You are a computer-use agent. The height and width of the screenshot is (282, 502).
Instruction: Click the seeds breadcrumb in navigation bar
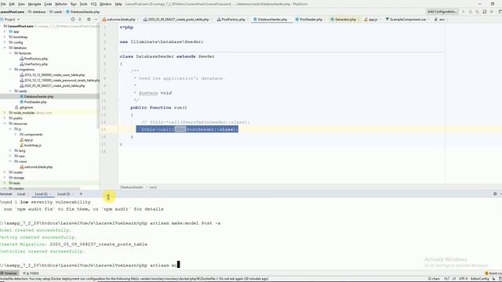[x=56, y=12]
